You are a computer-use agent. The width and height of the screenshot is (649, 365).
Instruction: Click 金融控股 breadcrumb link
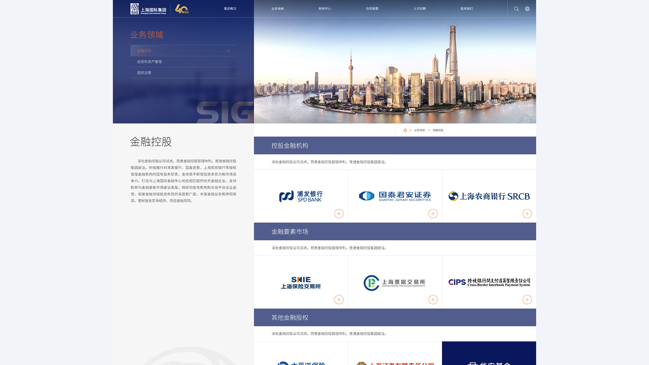438,130
